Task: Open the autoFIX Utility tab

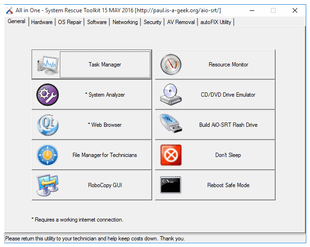Action: (x=216, y=22)
